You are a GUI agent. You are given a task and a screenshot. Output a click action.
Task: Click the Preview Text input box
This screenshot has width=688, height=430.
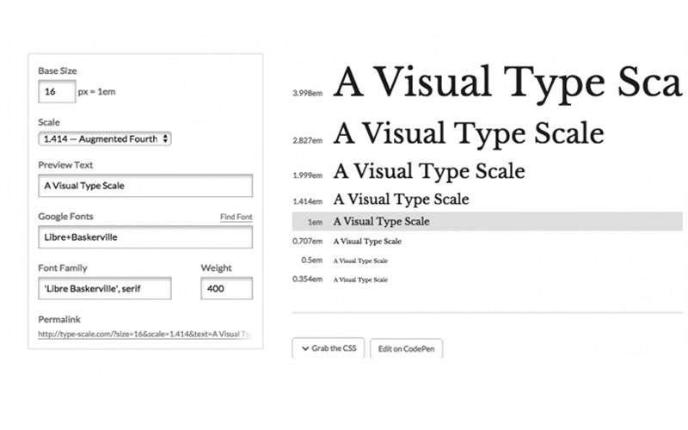click(144, 186)
